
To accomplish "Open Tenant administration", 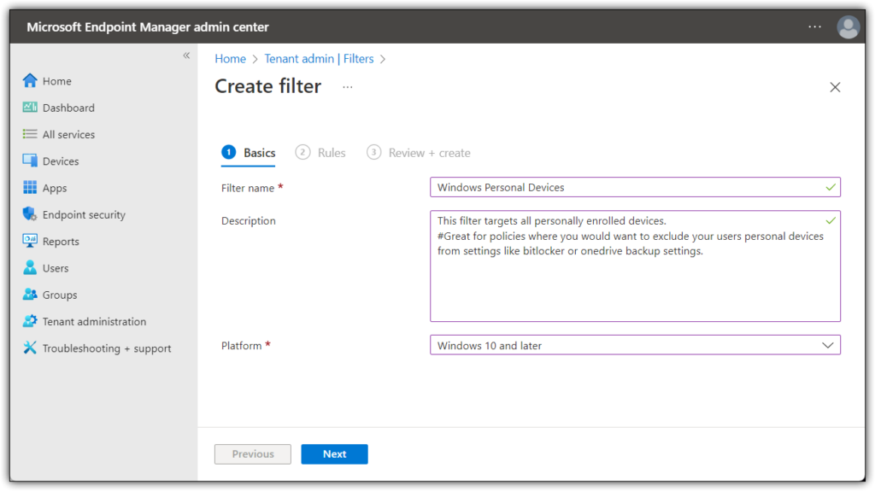I will (94, 322).
